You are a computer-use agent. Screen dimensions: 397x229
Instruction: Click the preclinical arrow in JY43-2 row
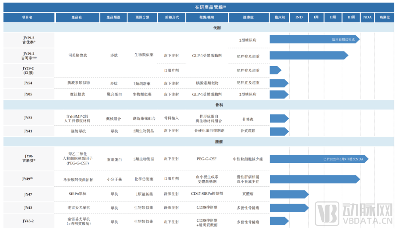point(279,221)
